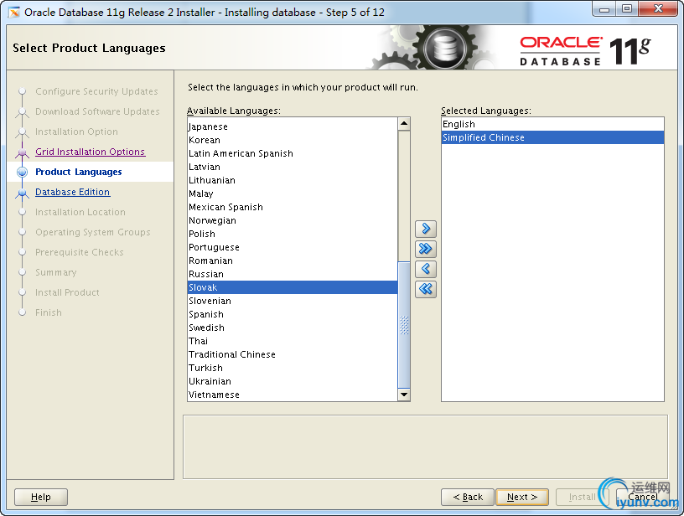Click the Help button
Image resolution: width=684 pixels, height=516 pixels.
tap(41, 497)
